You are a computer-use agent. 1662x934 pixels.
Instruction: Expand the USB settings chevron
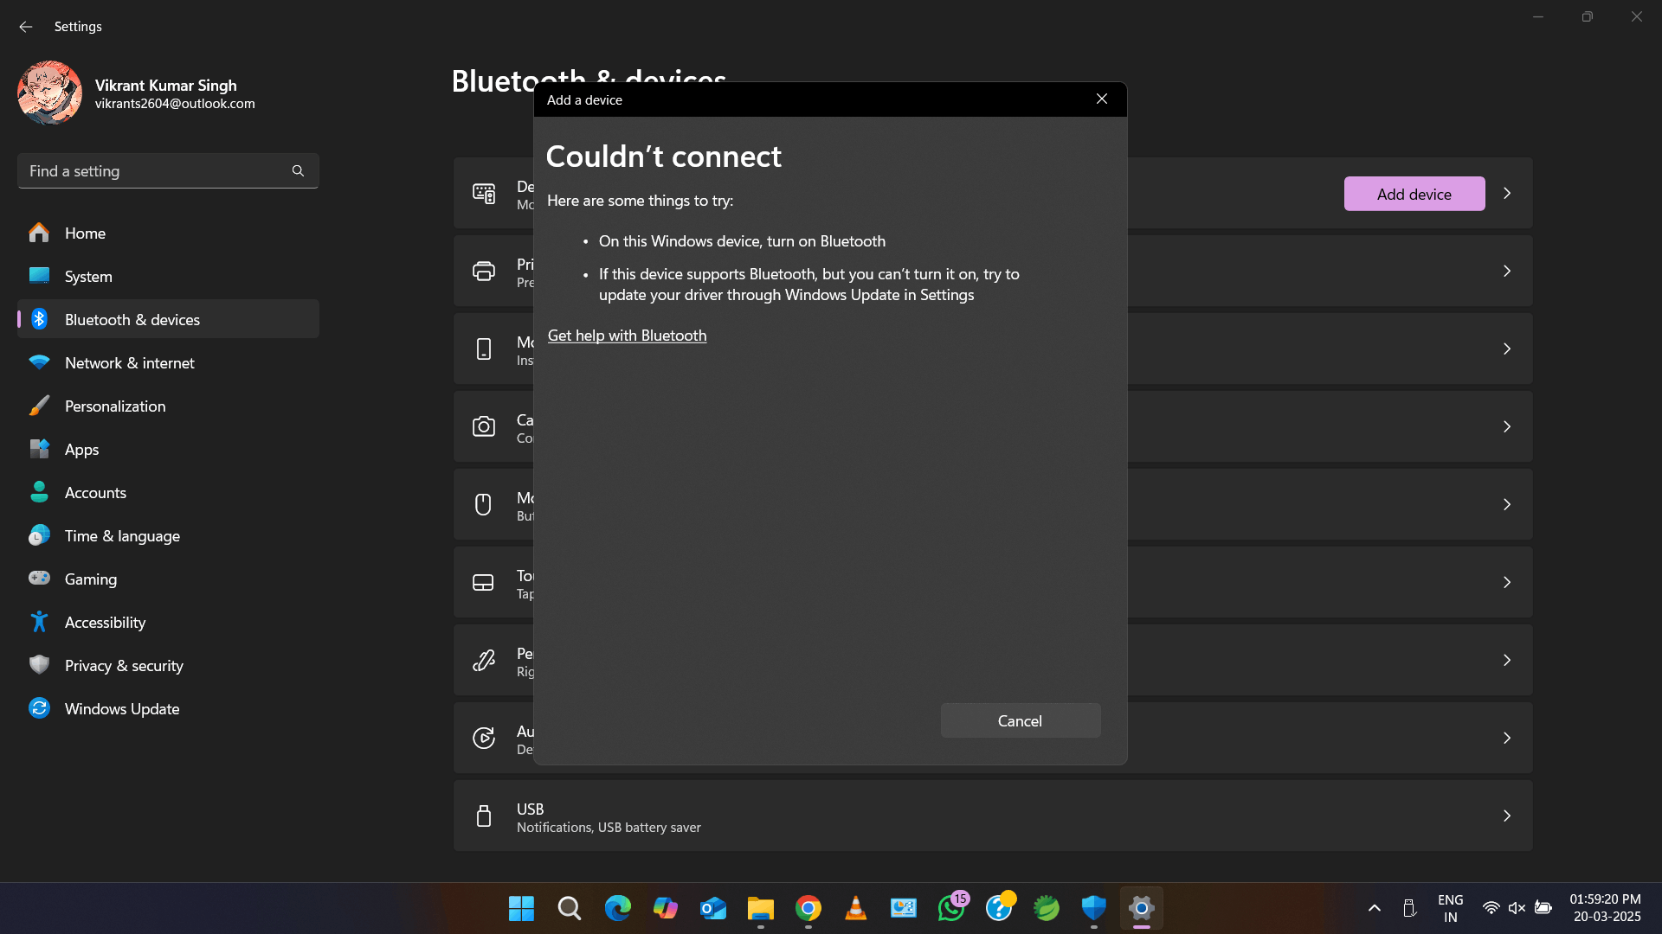click(x=1507, y=816)
